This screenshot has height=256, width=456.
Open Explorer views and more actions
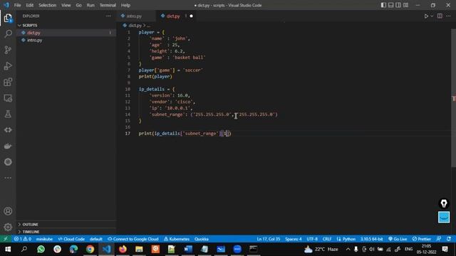(x=108, y=16)
